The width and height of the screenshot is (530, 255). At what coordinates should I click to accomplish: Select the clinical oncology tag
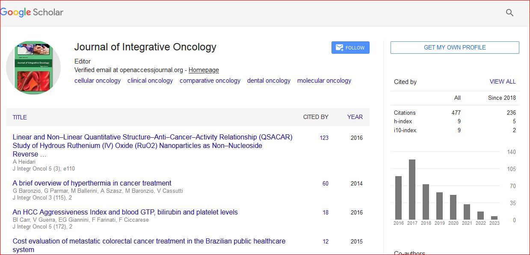click(x=150, y=81)
